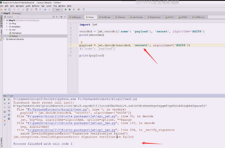This screenshot has height=148, width=225.
Task: Hide the Project panel with the hide icon
Action: pyautogui.click(x=65, y=17)
